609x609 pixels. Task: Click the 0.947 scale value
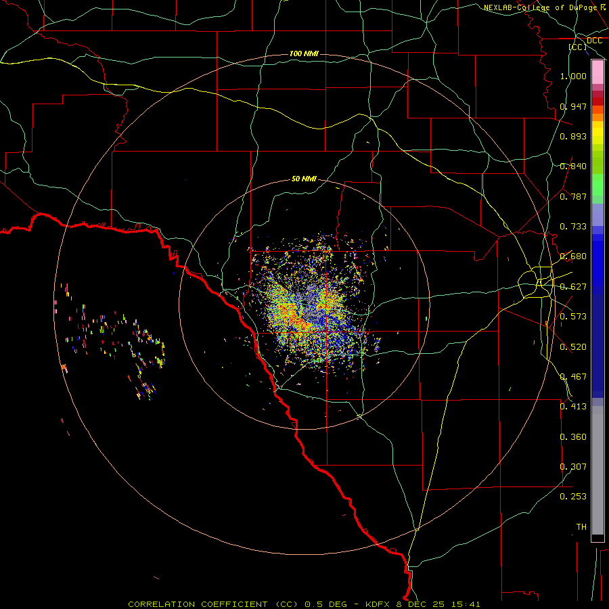[573, 106]
